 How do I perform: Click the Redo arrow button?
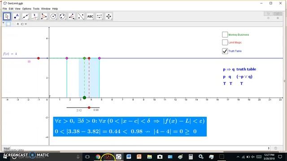pos(278,14)
